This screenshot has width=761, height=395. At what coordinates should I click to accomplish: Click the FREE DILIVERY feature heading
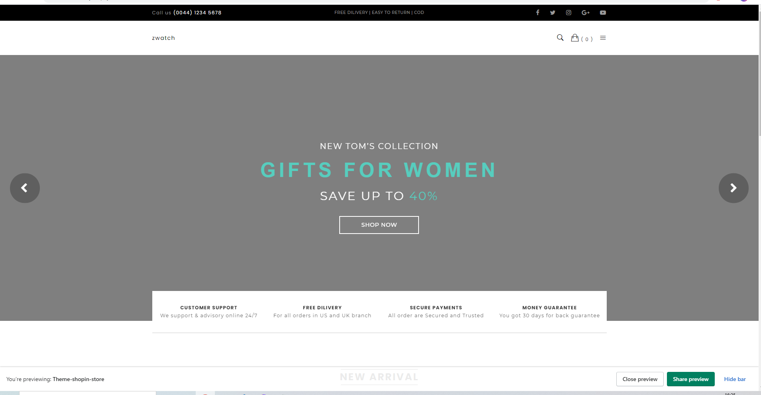point(322,308)
